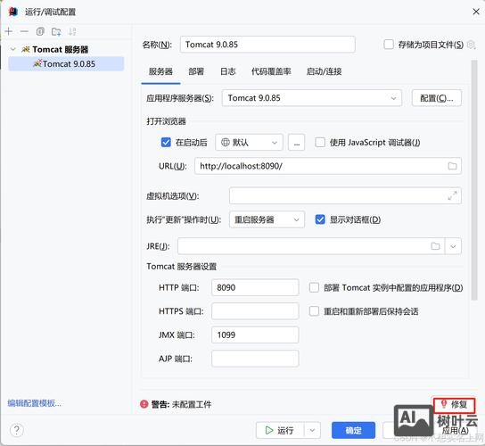This screenshot has width=485, height=446.
Task: Open the 重启服务器 update action dropdown
Action: click(267, 219)
